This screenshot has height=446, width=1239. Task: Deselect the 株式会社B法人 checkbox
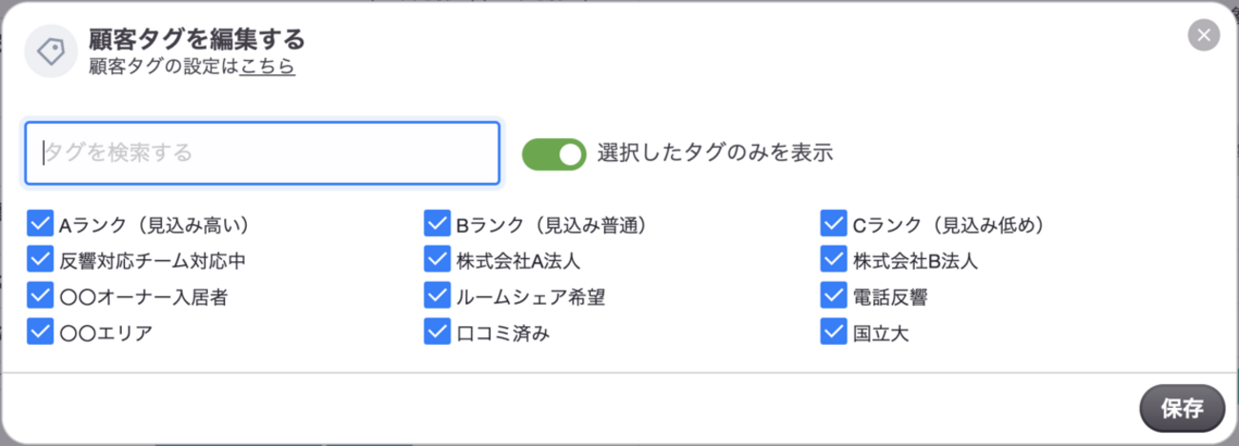coord(833,259)
